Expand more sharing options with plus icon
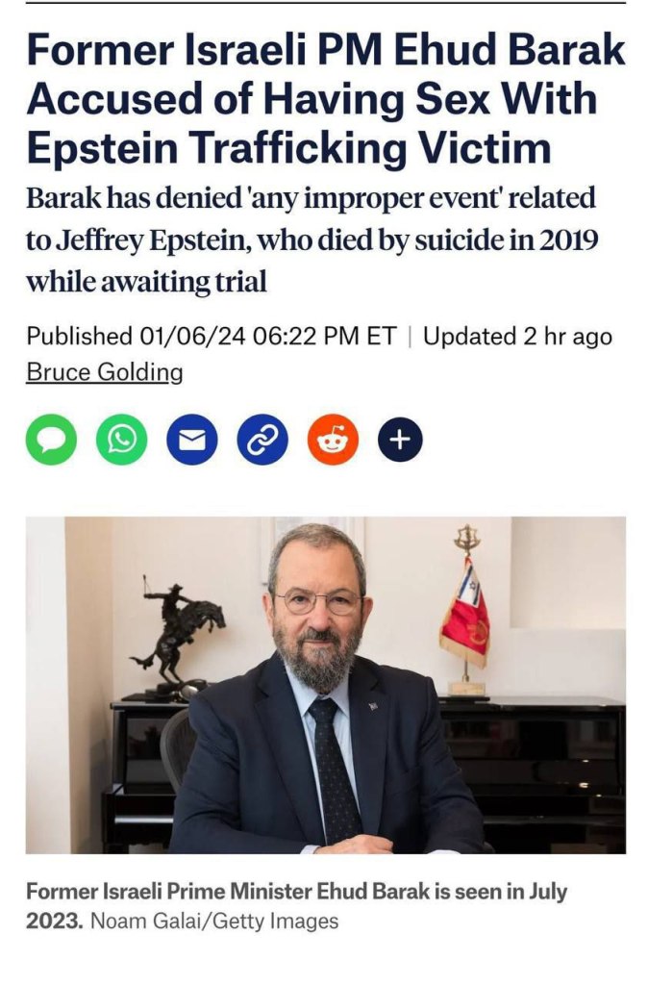This screenshot has width=648, height=985. click(x=401, y=440)
